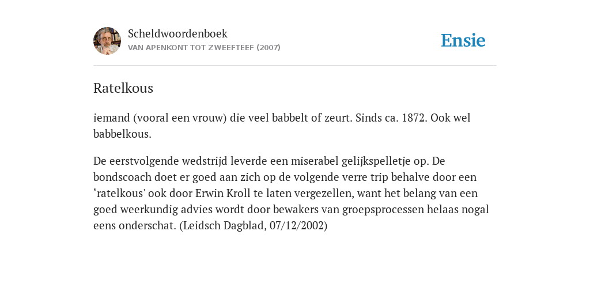Click the definition paragraph starting with iemand
The width and height of the screenshot is (590, 295).
282,126
